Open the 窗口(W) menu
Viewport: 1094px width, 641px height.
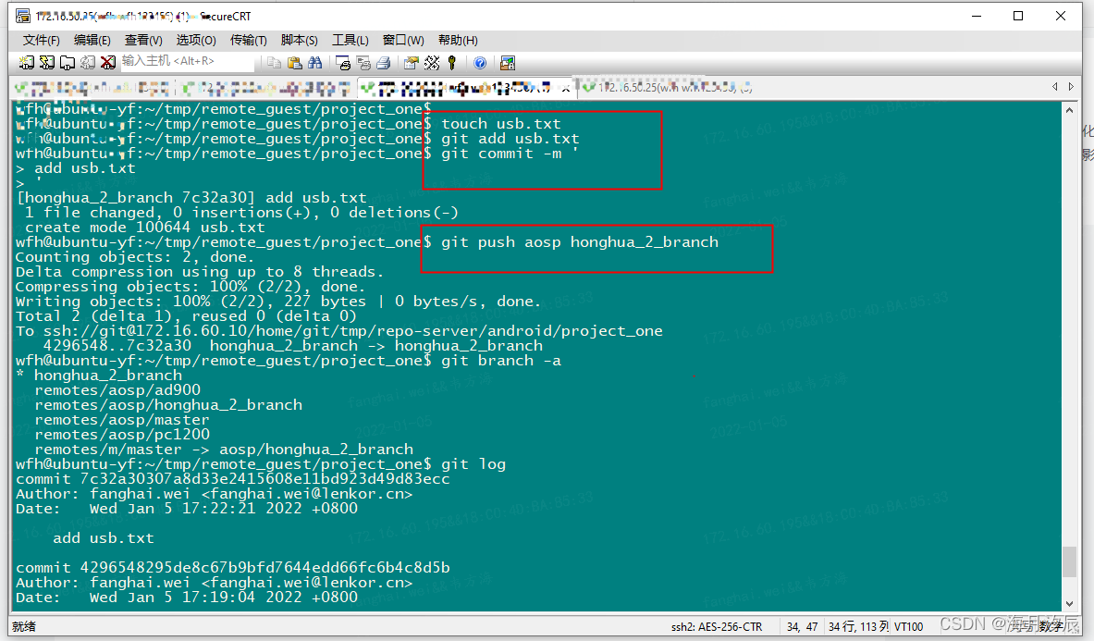pos(402,40)
